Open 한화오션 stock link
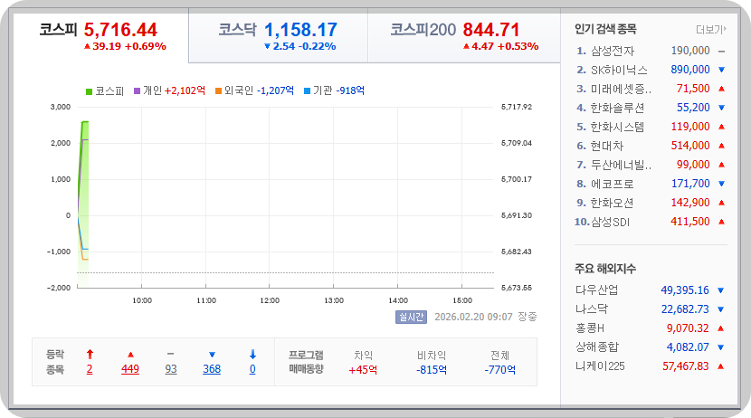 click(x=612, y=203)
